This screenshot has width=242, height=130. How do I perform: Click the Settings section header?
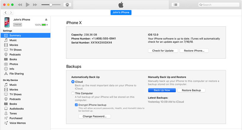(7, 31)
